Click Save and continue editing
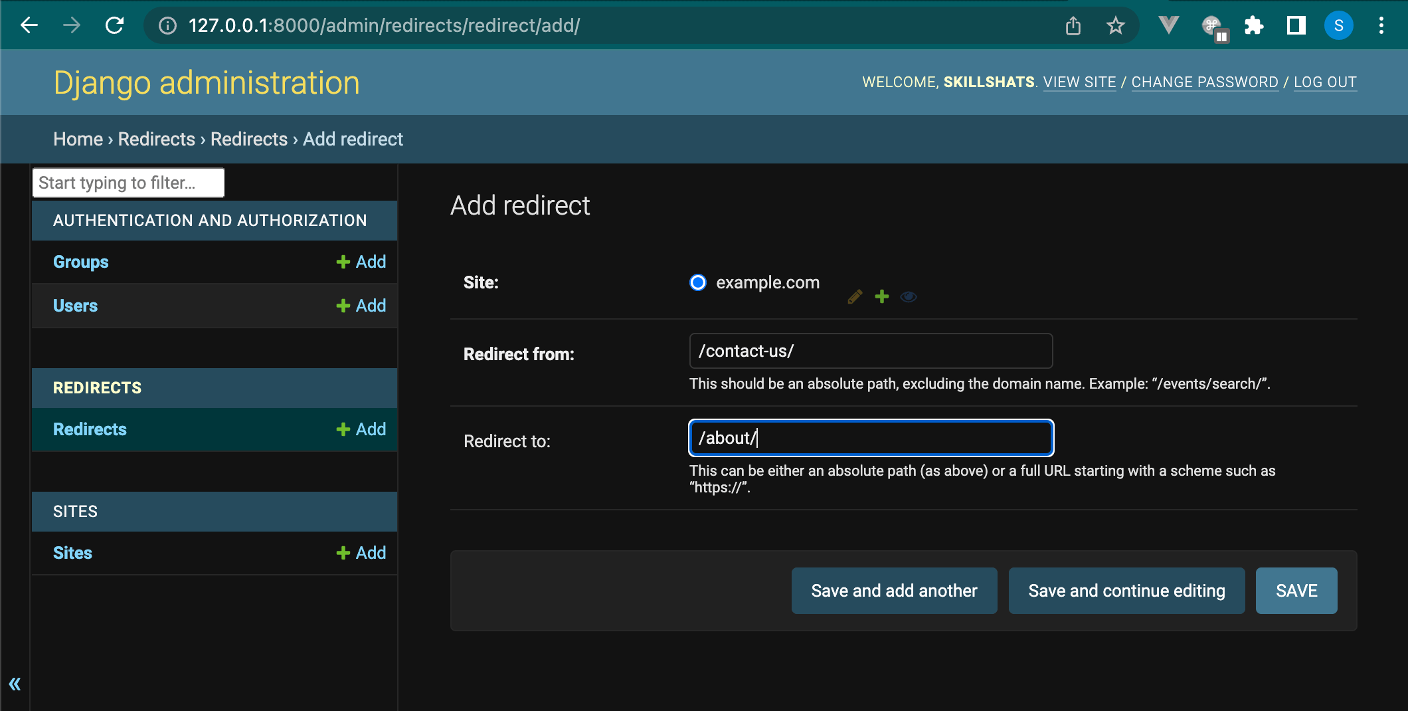1408x711 pixels. (1126, 591)
